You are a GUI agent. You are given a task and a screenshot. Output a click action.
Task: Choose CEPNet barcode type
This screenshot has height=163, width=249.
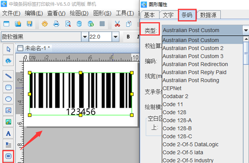(202, 88)
